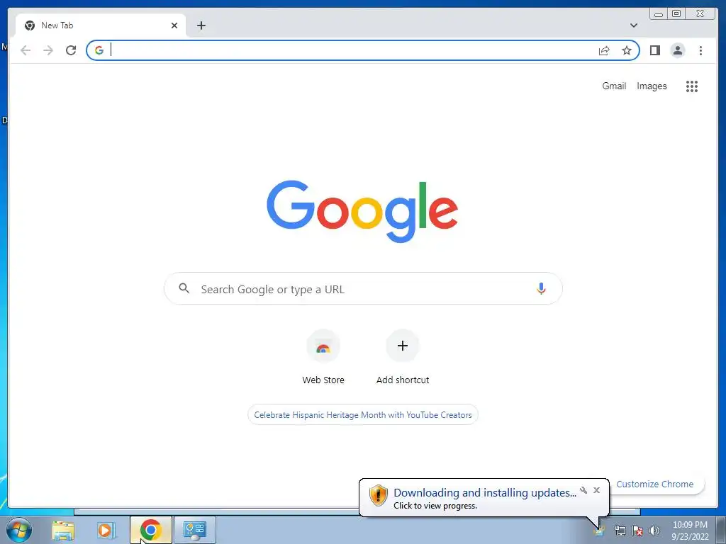
Task: Click the Google logo
Action: (x=362, y=211)
